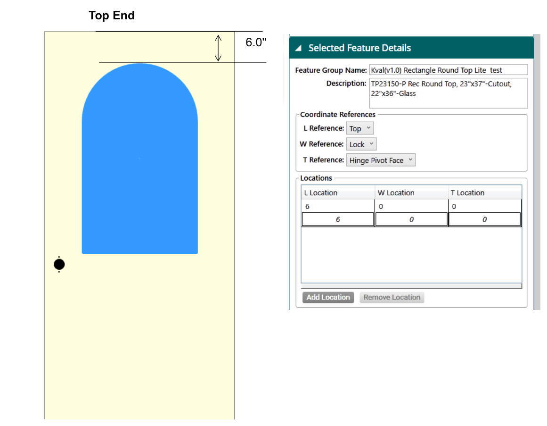Screen dimensions: 547x426
Task: Edit the L Location value 6 input
Action: pos(338,220)
